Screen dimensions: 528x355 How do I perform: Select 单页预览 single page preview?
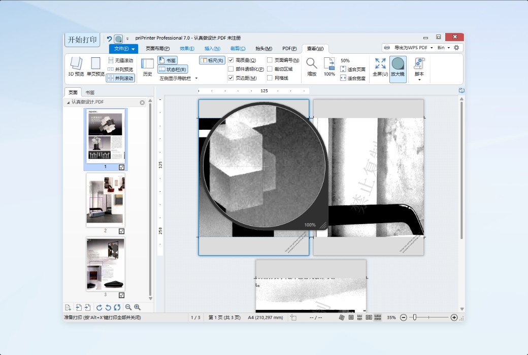[95, 66]
